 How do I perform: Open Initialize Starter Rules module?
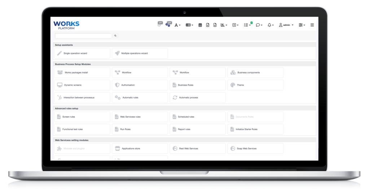255,129
